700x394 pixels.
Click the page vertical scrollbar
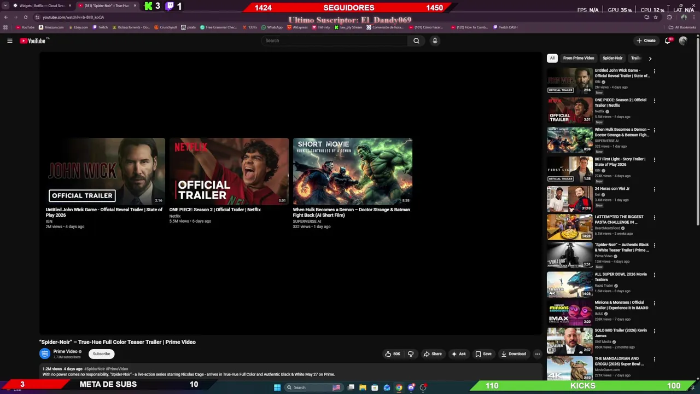point(698,131)
